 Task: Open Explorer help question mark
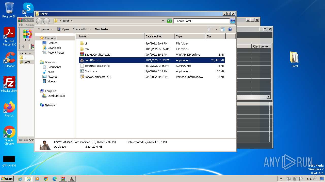point(230,29)
